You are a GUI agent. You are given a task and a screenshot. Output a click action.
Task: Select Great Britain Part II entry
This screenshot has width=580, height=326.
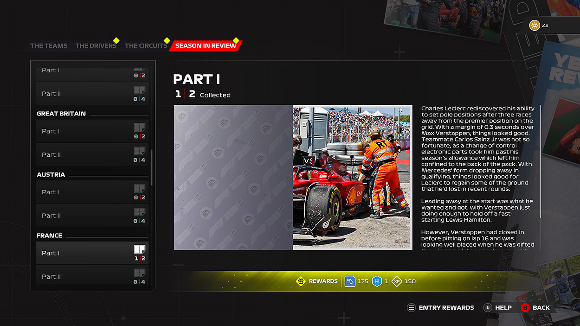pos(92,155)
